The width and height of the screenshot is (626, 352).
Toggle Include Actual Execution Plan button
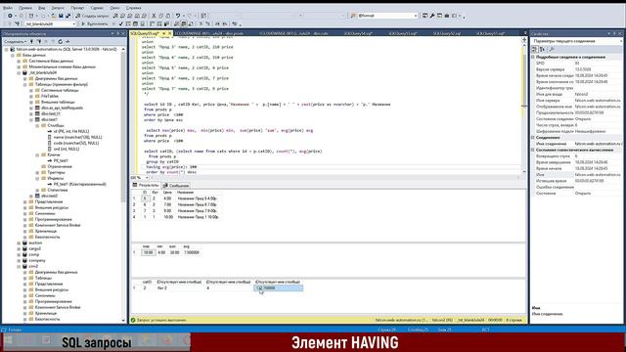click(153, 23)
